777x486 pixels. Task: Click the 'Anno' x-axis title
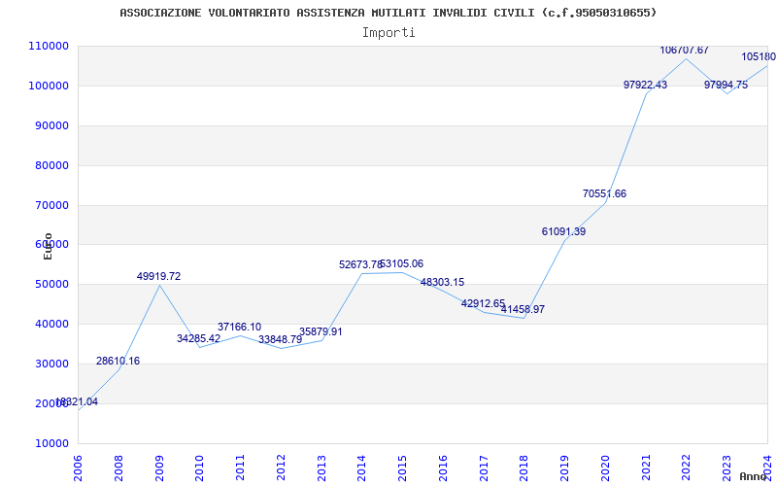click(x=754, y=476)
